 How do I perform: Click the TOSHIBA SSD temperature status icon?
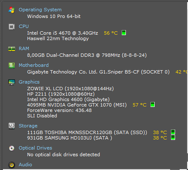[x=173, y=132]
